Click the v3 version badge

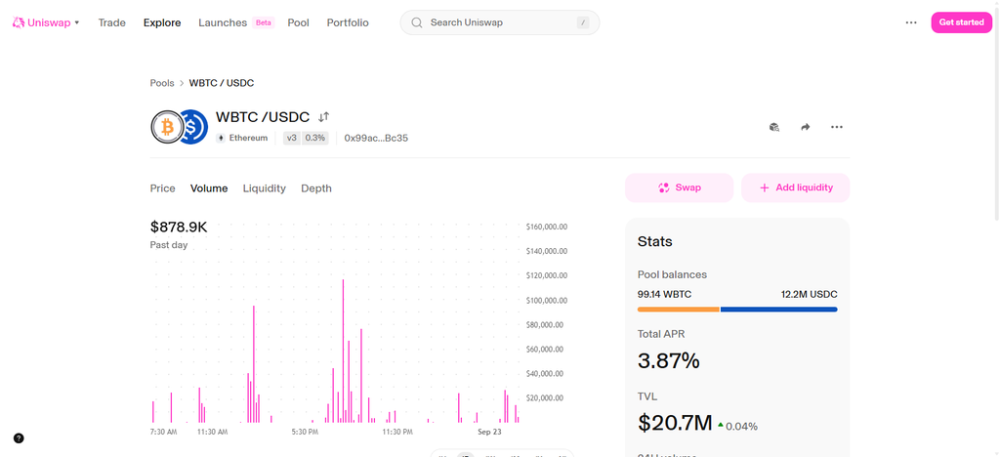[291, 138]
